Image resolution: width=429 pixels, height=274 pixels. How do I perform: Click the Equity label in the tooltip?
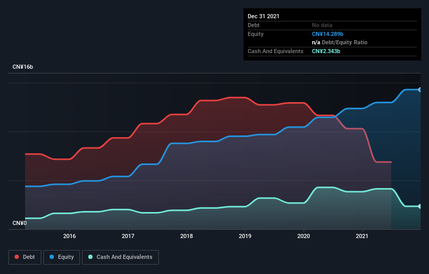pos(256,34)
